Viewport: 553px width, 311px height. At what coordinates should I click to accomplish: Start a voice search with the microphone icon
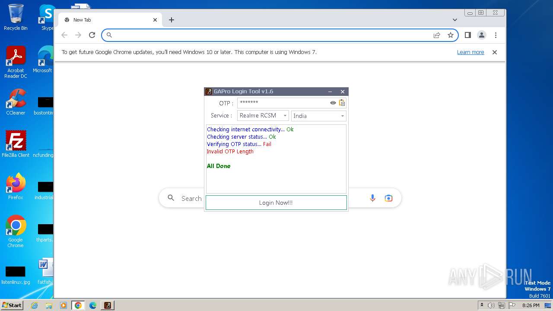tap(372, 198)
